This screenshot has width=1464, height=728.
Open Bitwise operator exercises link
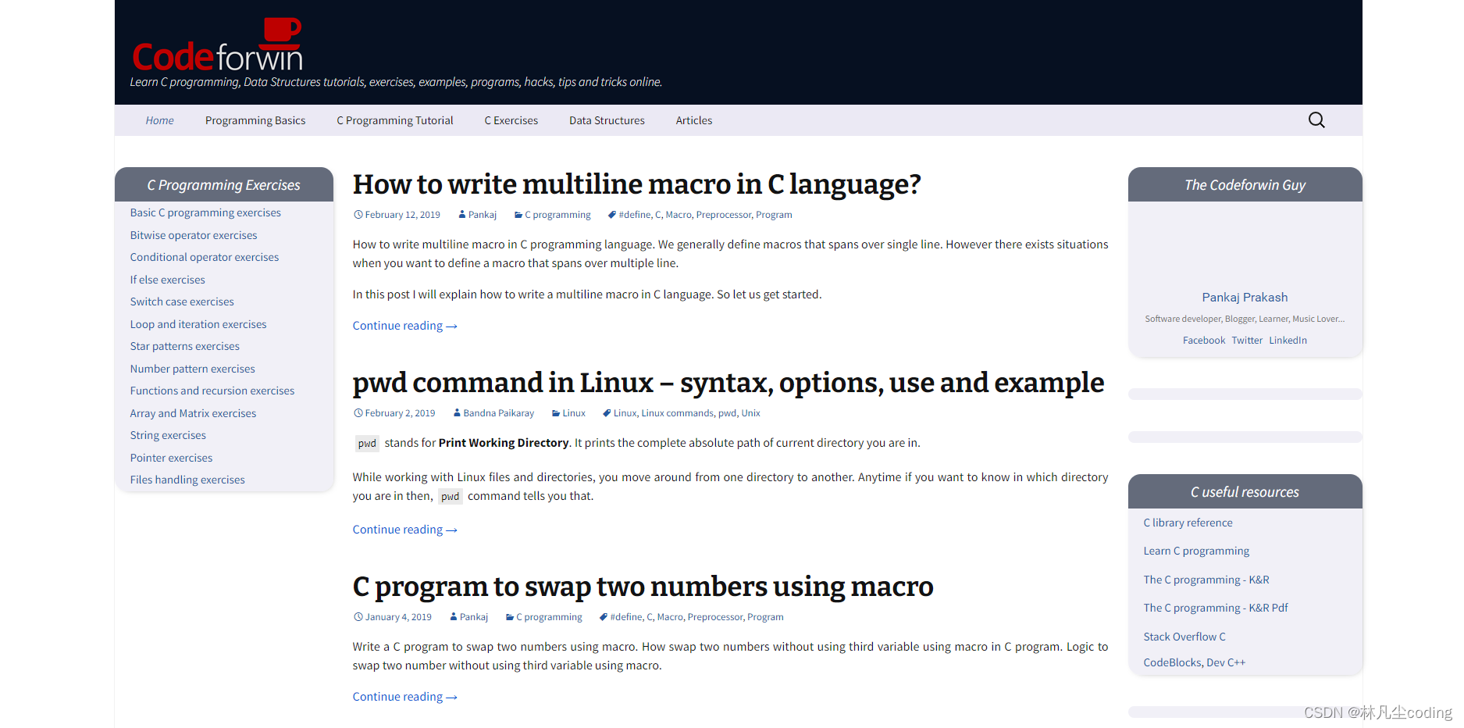point(194,235)
